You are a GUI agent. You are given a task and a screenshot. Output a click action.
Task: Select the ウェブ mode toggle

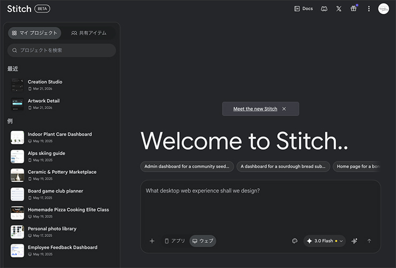point(203,241)
